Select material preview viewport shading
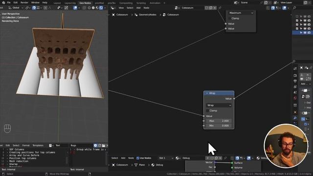Image resolution: width=313 pixels, height=176 pixels. [x=97, y=8]
